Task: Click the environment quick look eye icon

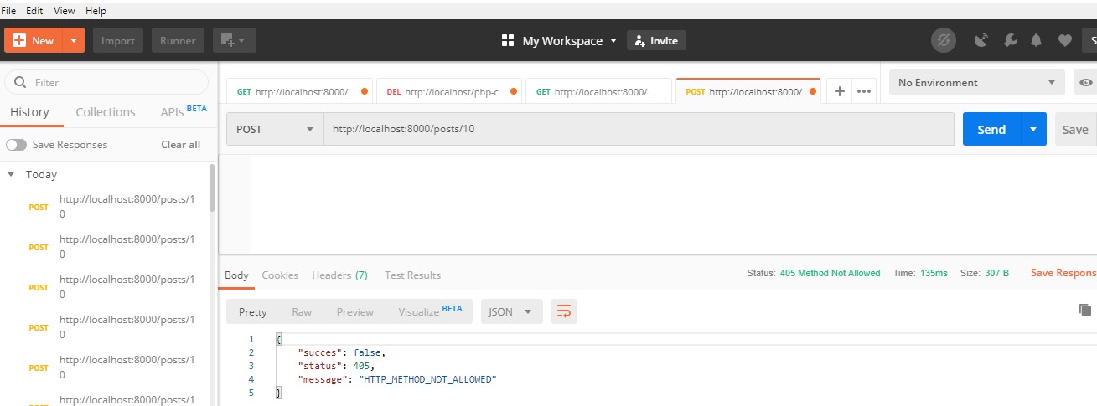Action: [x=1086, y=83]
